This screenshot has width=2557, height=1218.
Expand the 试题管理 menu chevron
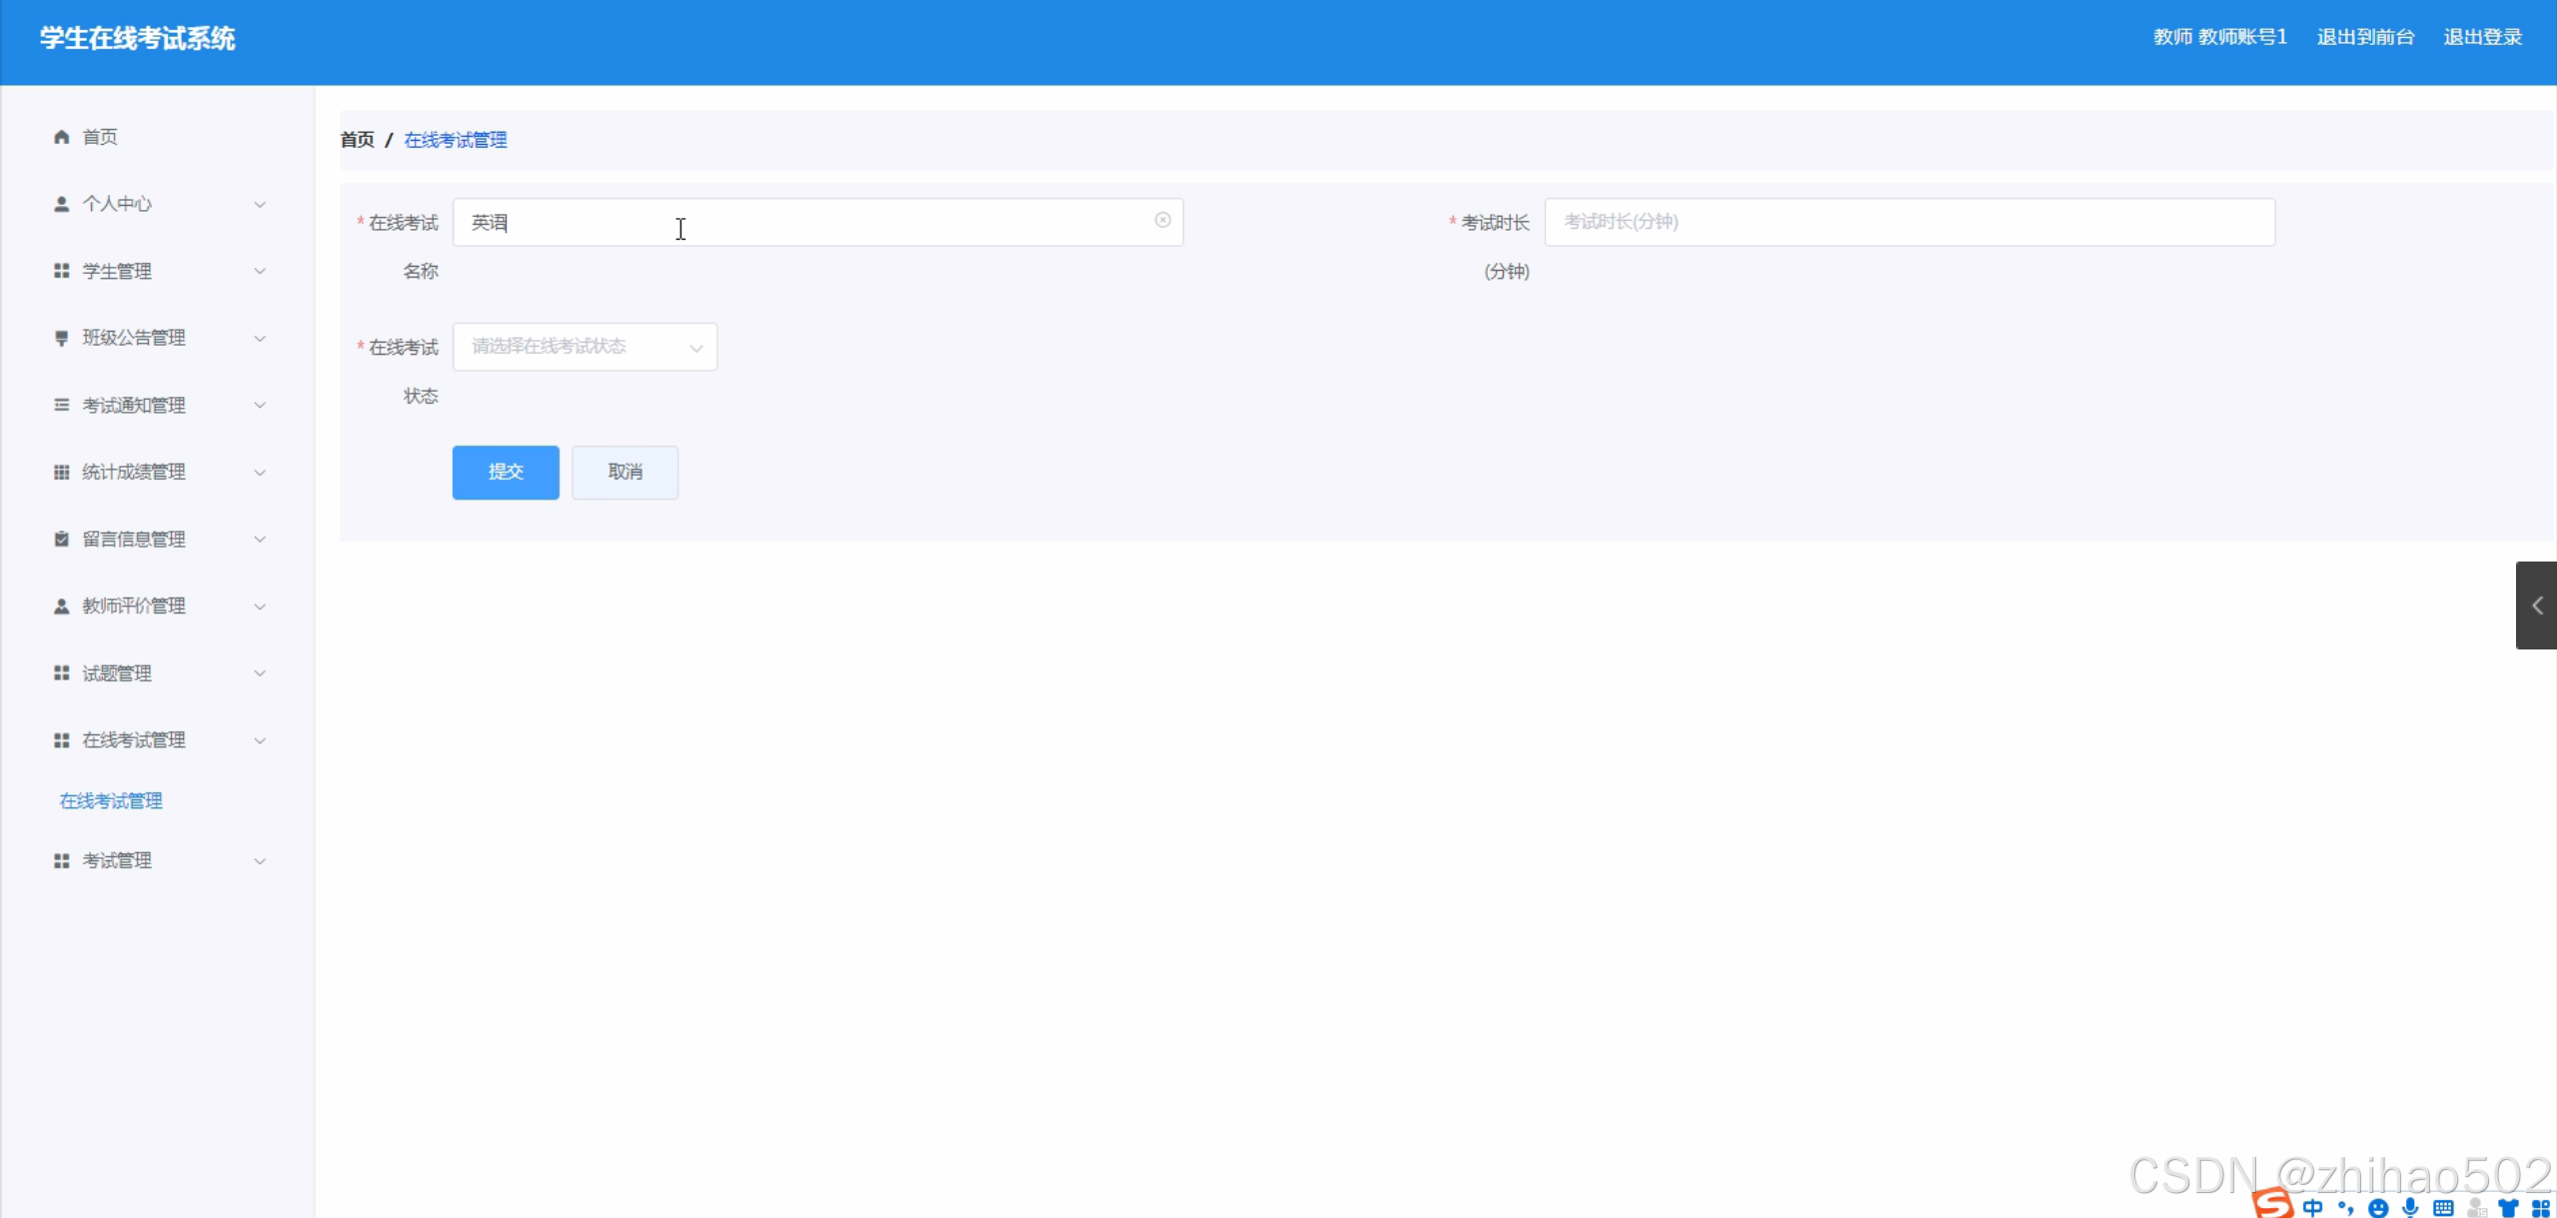pos(260,673)
